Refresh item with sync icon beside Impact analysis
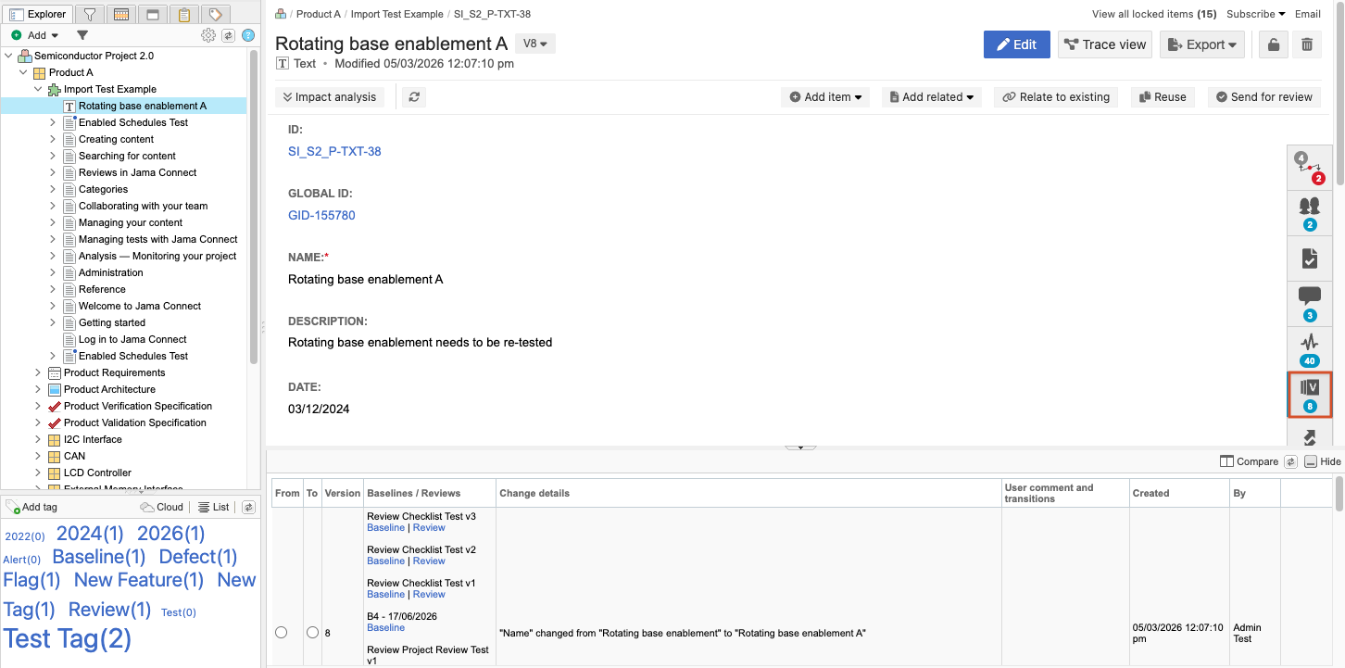The width and height of the screenshot is (1345, 668). (x=414, y=96)
